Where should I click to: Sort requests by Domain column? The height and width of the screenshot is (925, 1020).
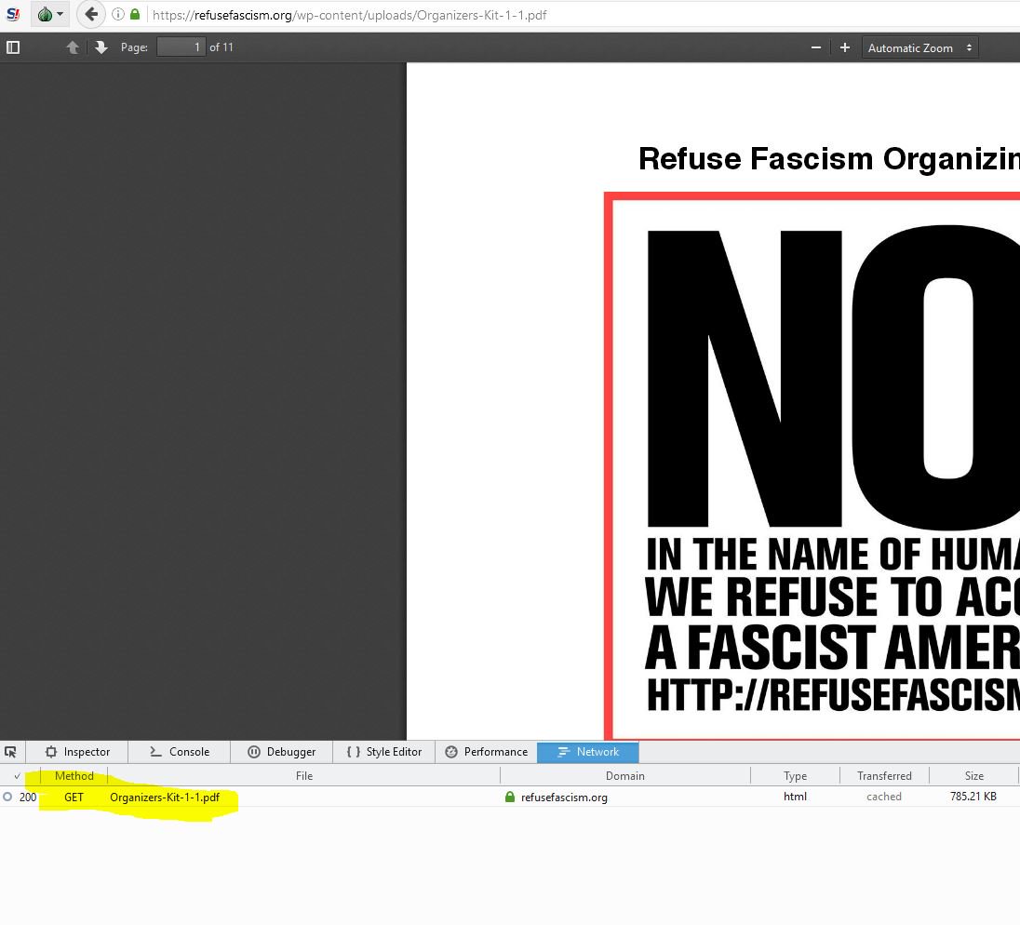pyautogui.click(x=625, y=776)
